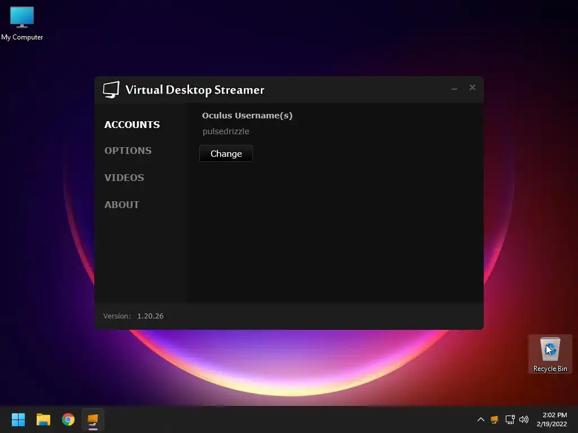This screenshot has width=578, height=433.
Task: Launch Google Chrome from the taskbar
Action: (x=68, y=419)
